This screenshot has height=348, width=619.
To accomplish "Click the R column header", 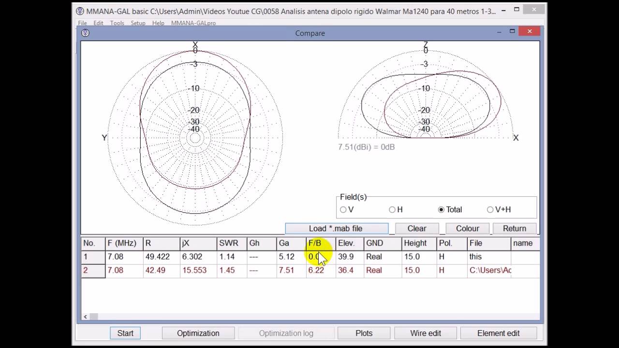I will point(162,243).
